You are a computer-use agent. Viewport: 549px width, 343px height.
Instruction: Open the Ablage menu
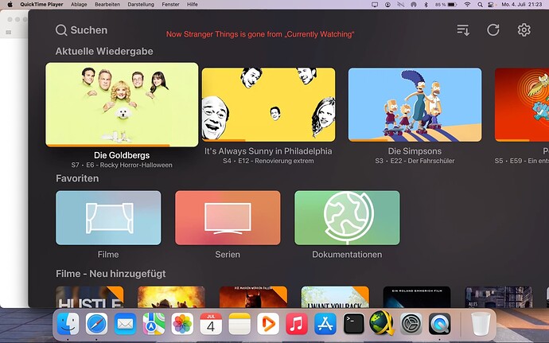click(79, 5)
